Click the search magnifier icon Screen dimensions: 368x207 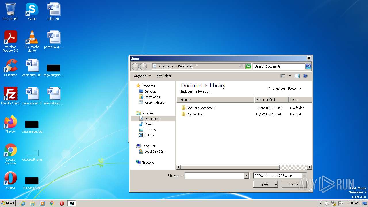[308, 66]
